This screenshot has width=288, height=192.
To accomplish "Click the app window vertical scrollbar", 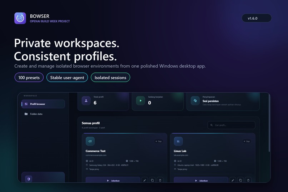I will click(269, 123).
